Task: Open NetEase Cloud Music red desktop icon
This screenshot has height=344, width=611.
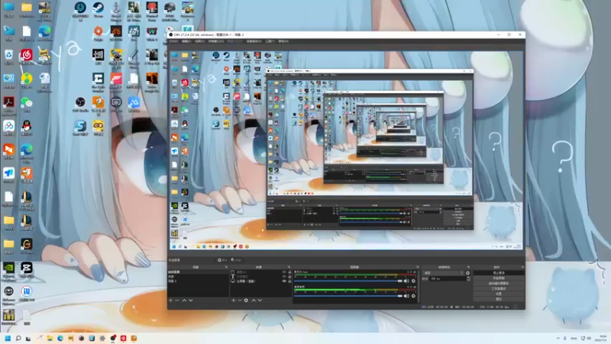Action: (27, 57)
